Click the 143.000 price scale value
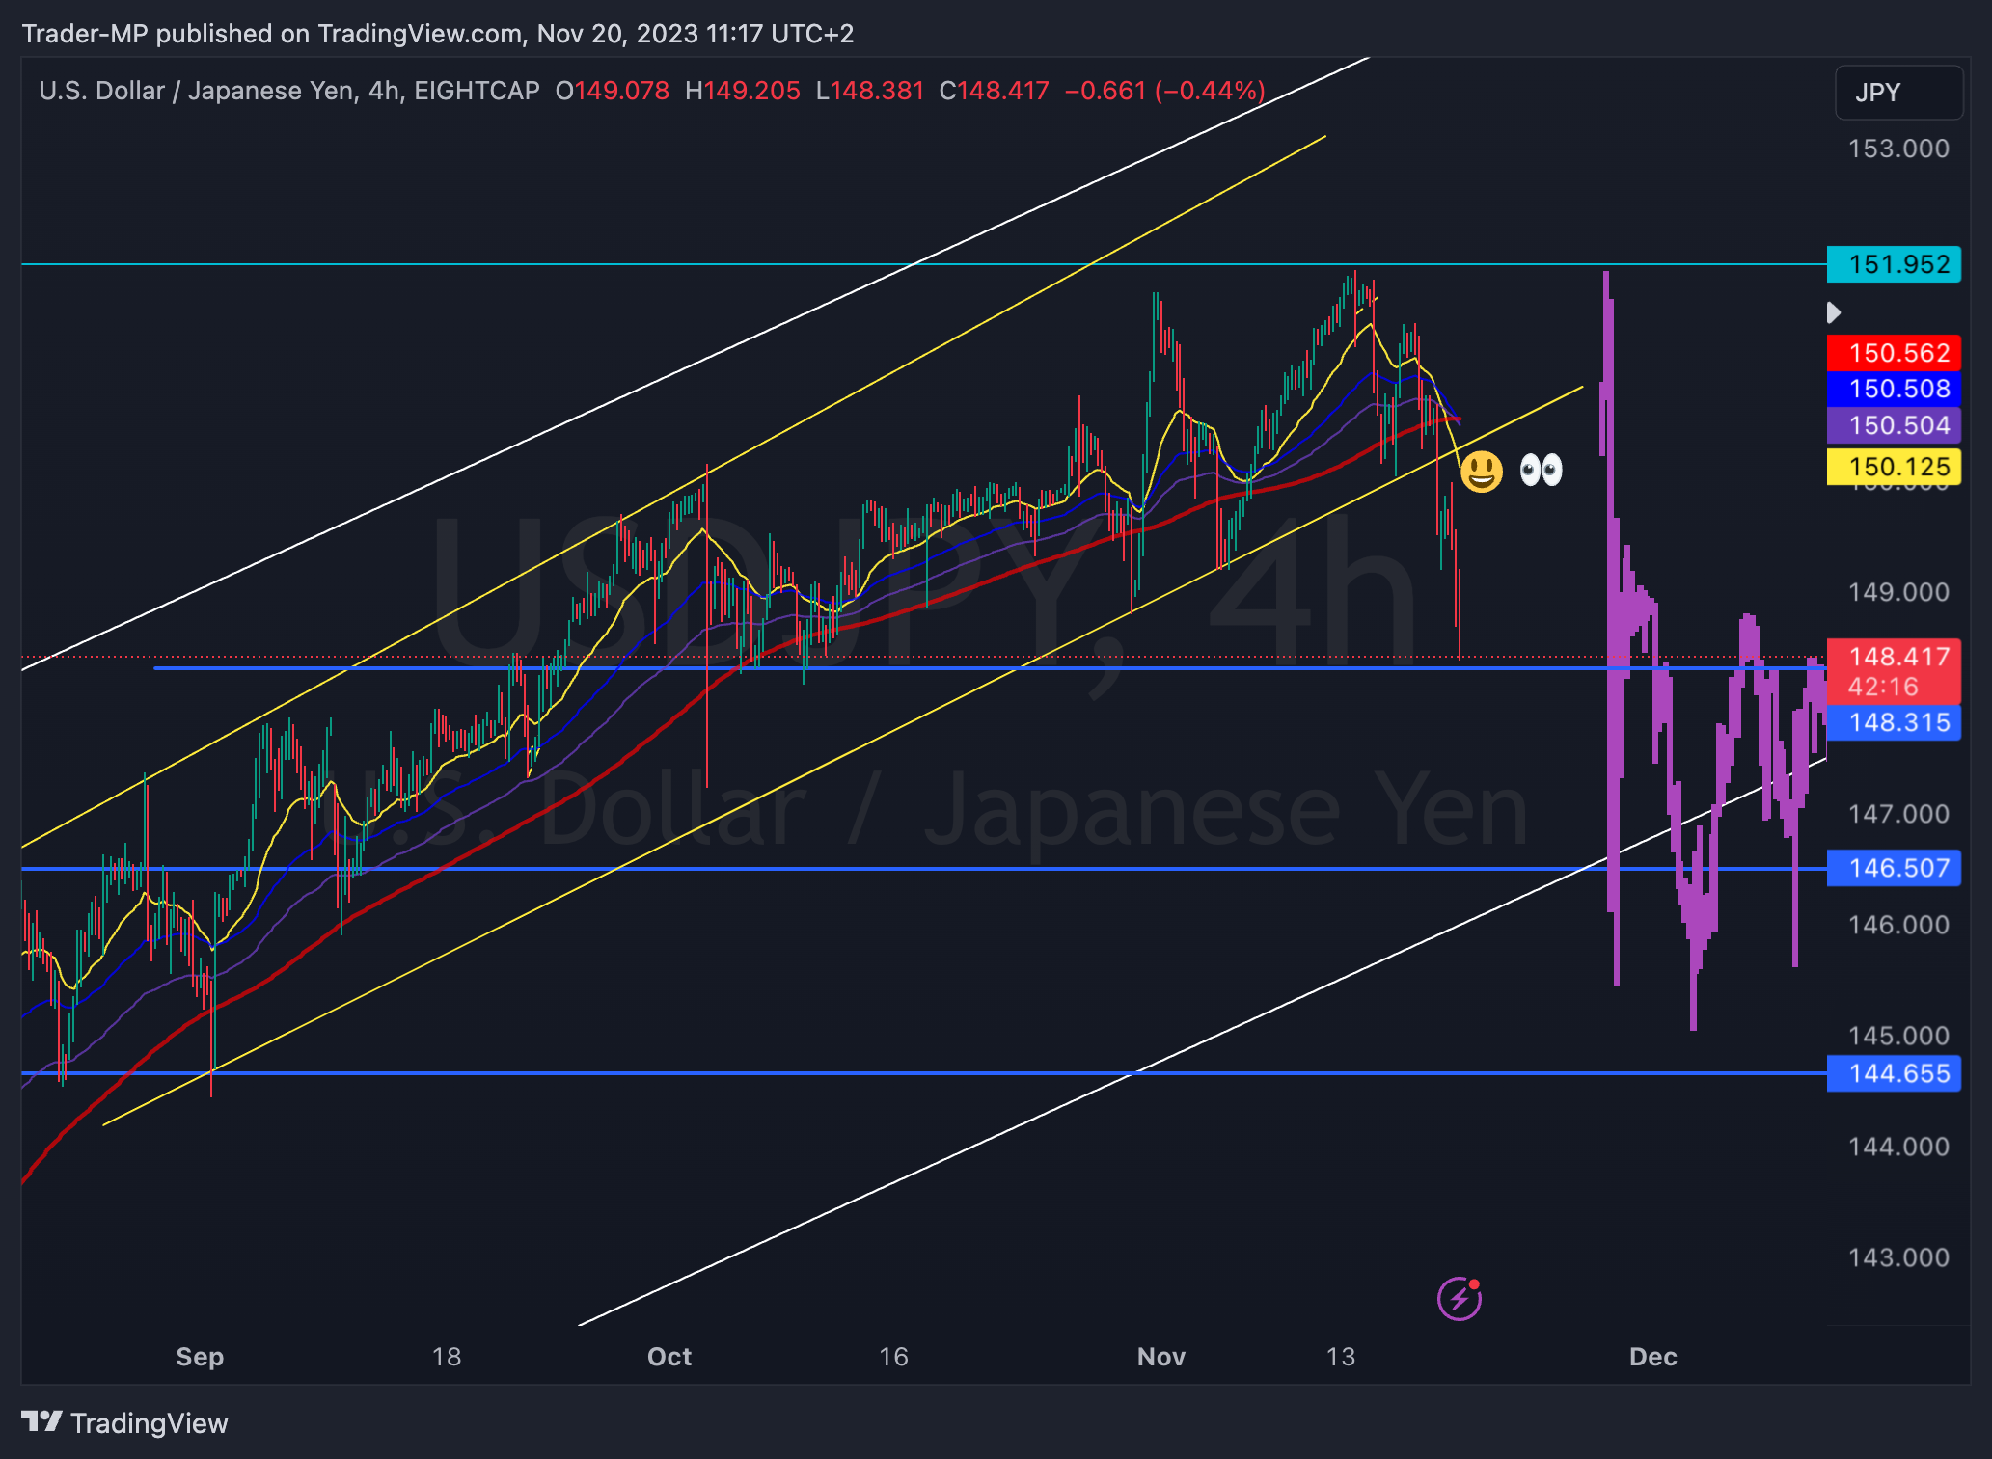 tap(1898, 1257)
